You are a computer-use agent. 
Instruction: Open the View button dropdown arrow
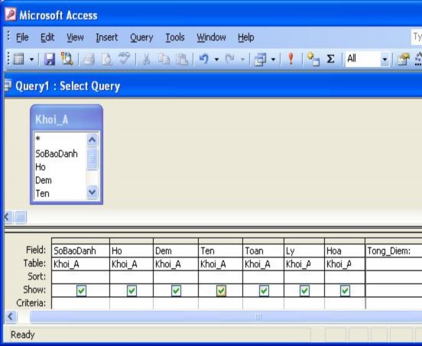pyautogui.click(x=31, y=59)
